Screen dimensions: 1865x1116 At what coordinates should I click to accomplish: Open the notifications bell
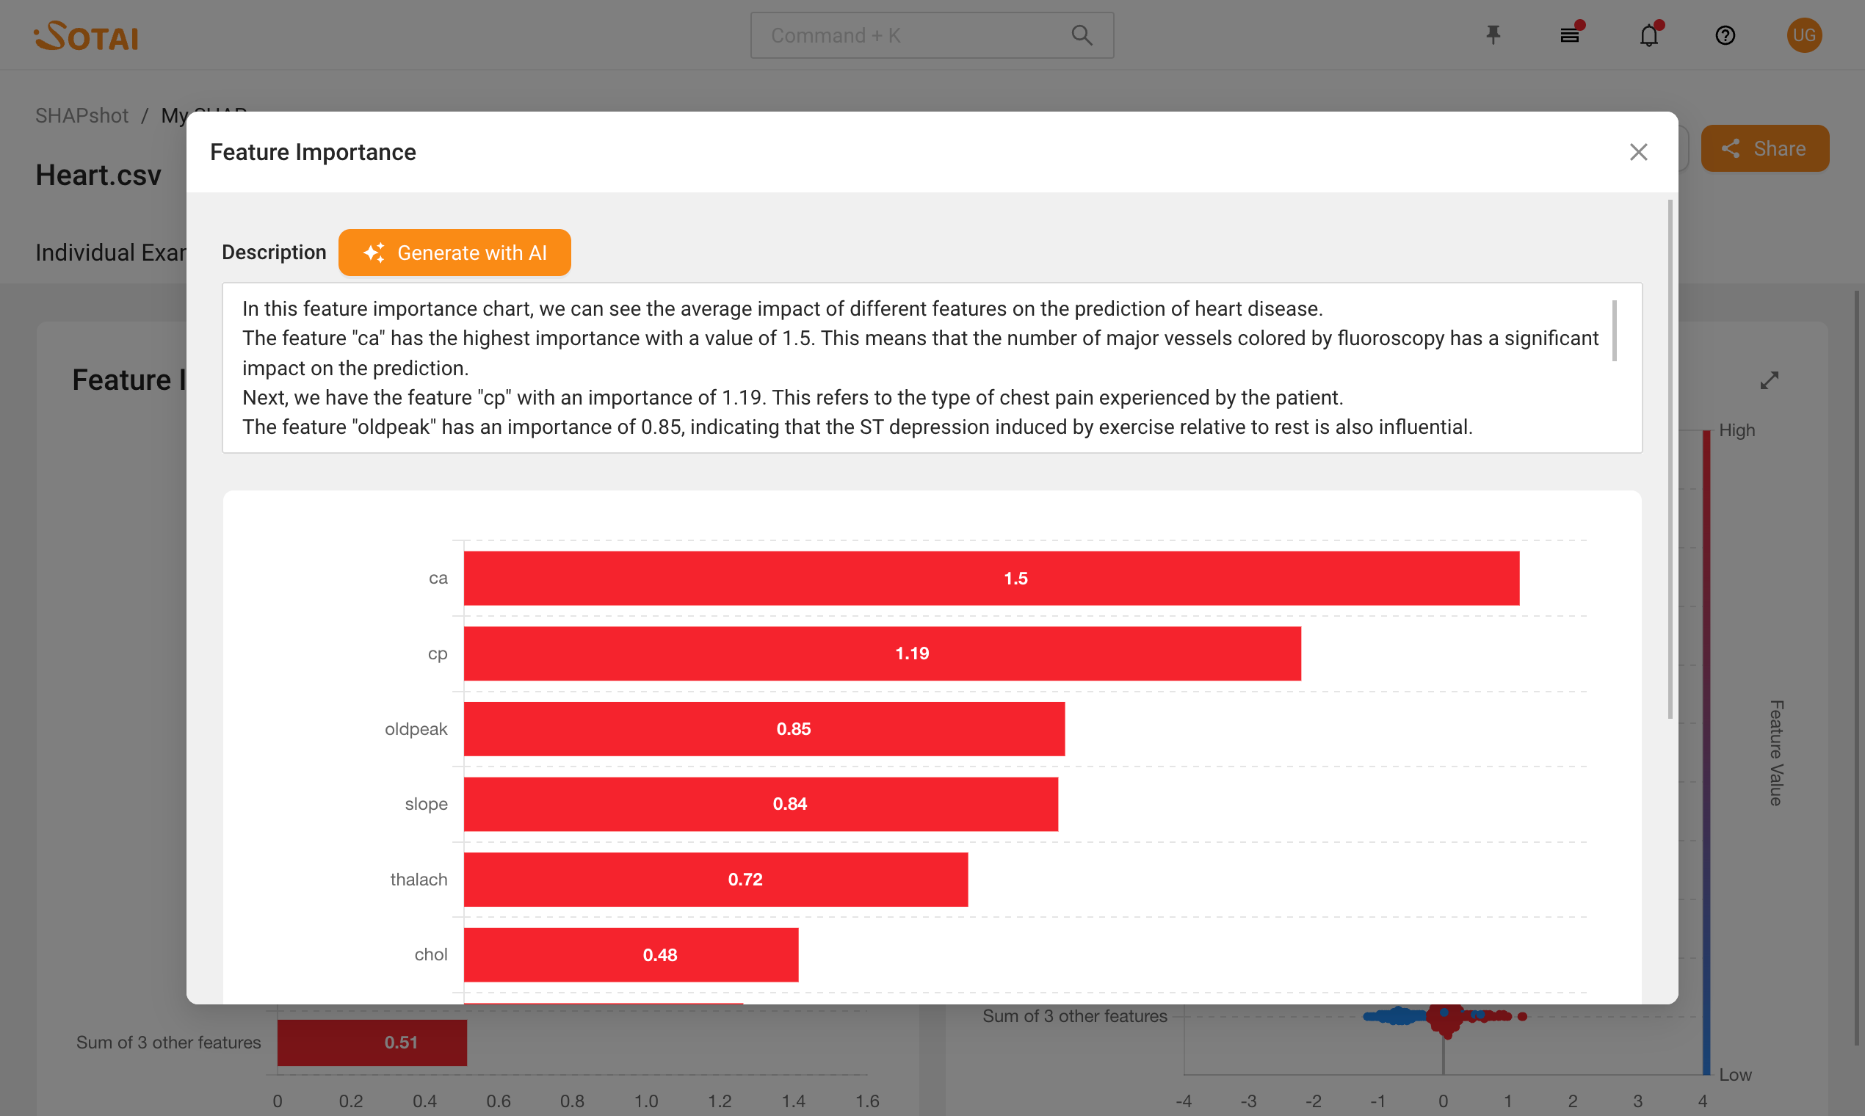coord(1648,35)
